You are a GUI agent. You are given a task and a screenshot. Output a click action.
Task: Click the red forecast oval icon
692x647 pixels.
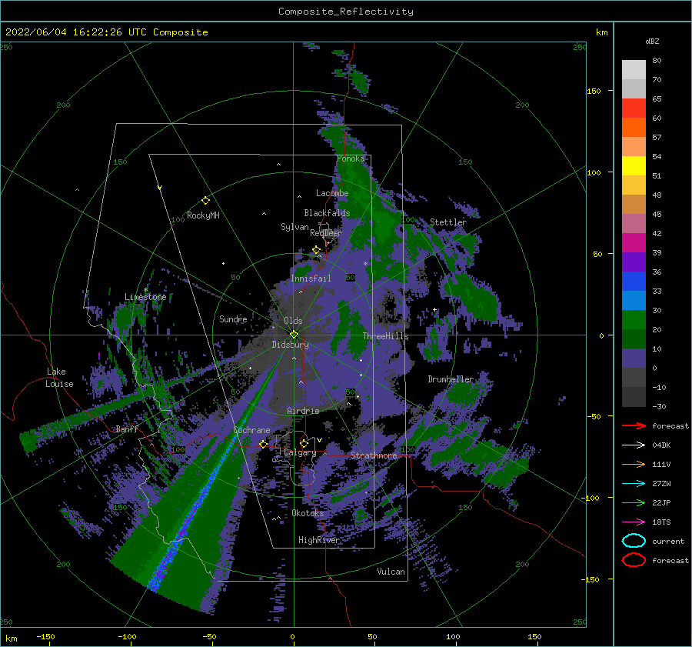click(x=634, y=560)
